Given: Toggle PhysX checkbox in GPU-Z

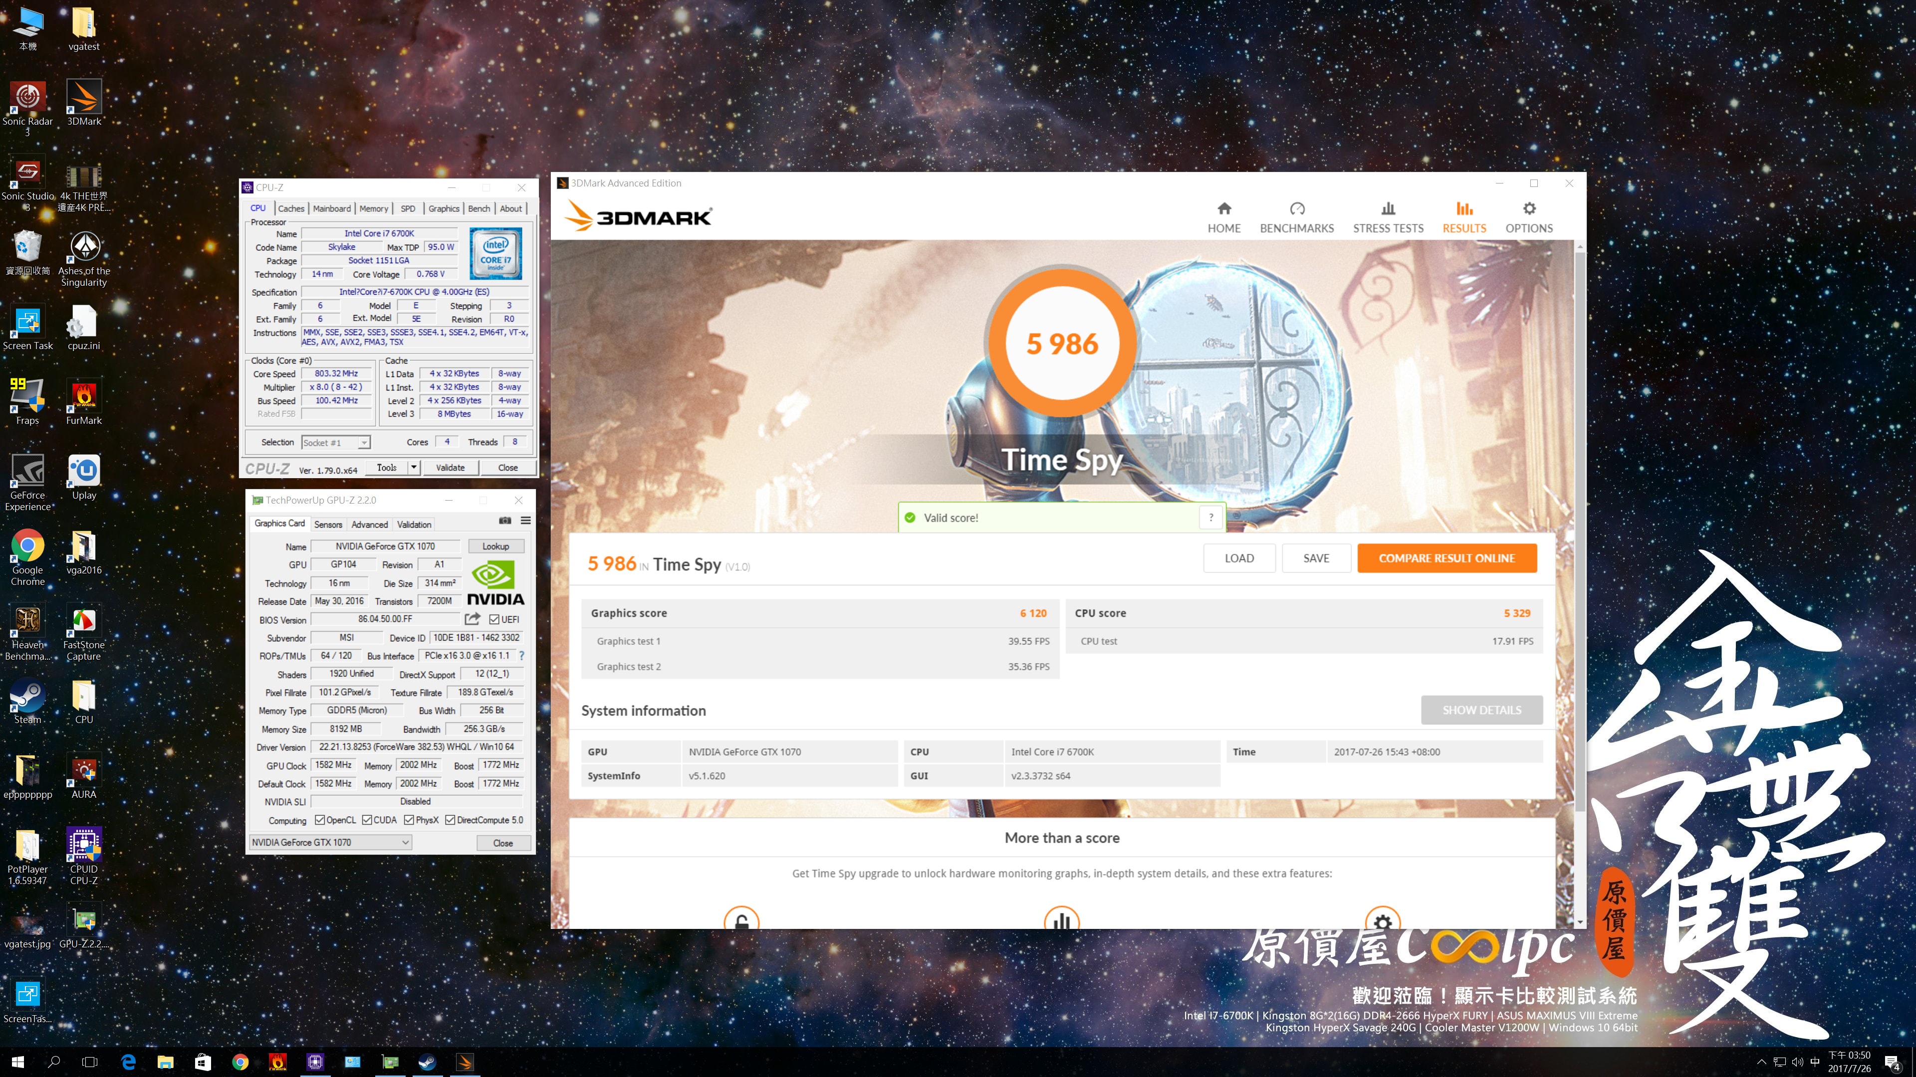Looking at the screenshot, I should click(x=409, y=820).
